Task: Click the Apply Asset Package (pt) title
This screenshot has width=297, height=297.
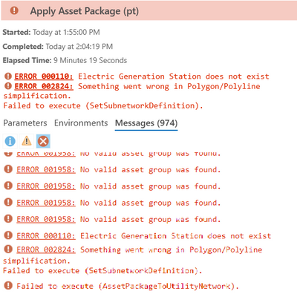Action: [x=85, y=11]
